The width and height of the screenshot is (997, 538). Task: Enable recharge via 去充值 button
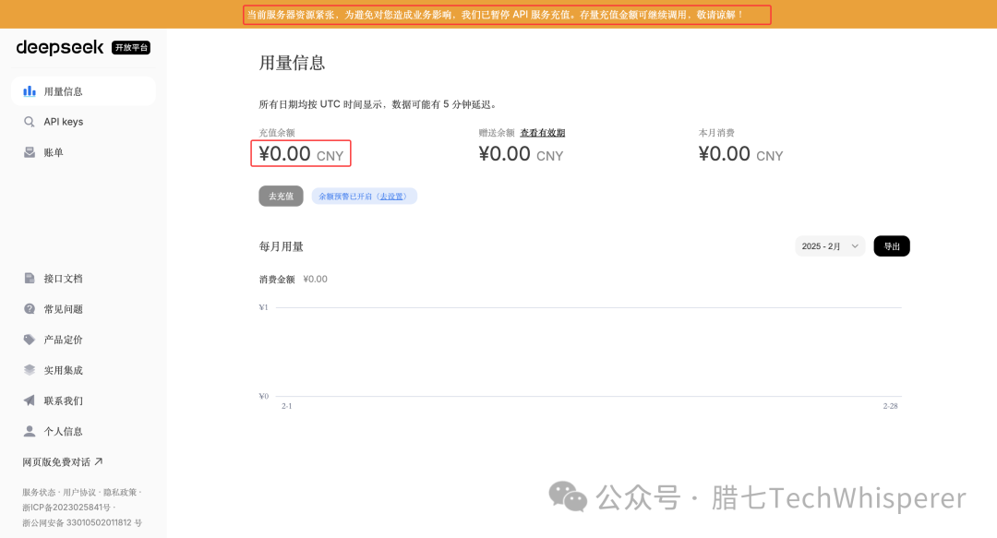tap(281, 196)
